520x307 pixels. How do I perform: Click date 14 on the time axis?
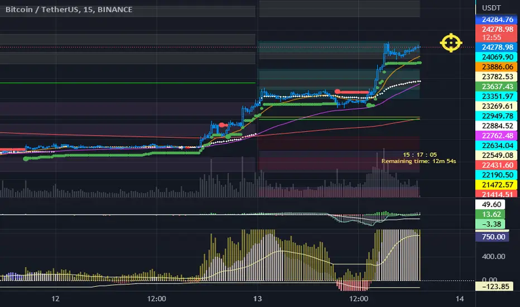pyautogui.click(x=459, y=299)
